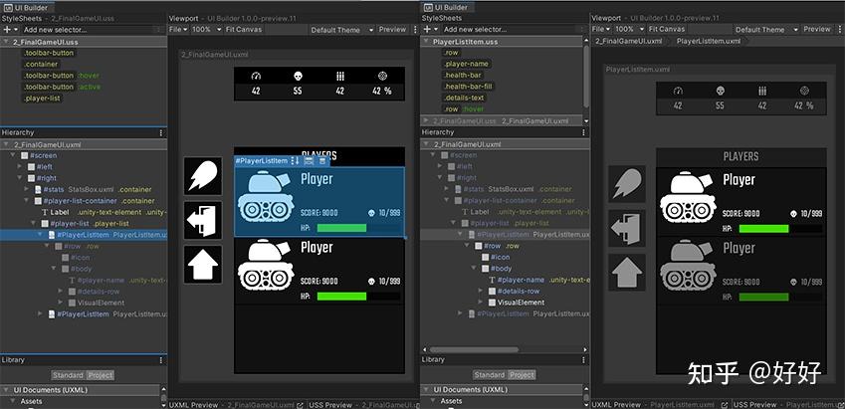Click the grayed fireball button in right canvas
The height and width of the screenshot is (409, 845).
627,184
